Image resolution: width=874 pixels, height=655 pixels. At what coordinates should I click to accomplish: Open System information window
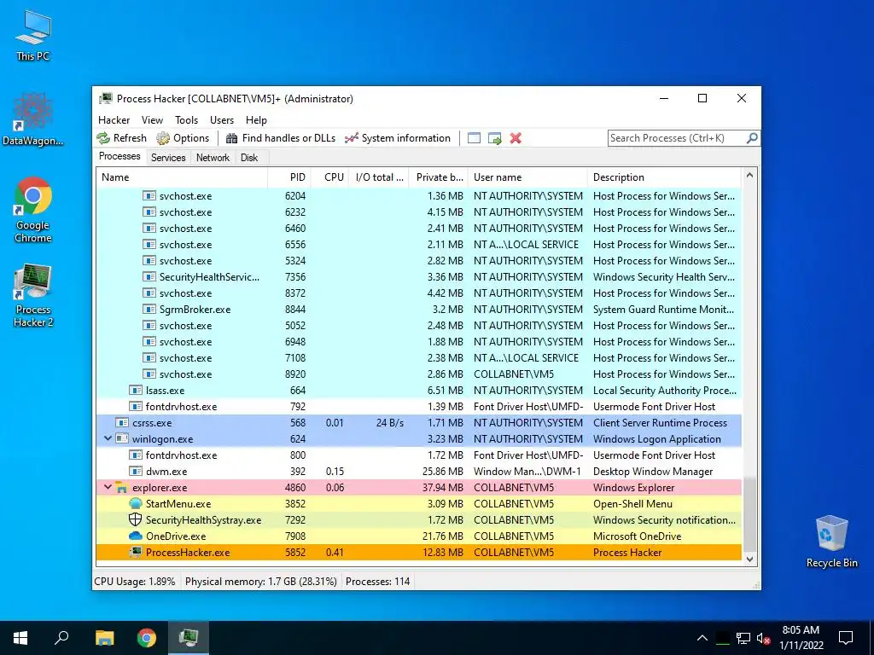[x=398, y=138]
